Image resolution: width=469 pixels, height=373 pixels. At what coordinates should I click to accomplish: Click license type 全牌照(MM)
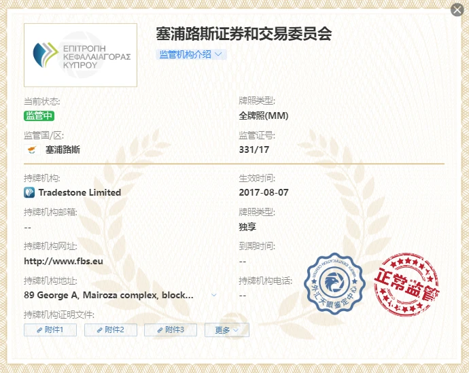(263, 116)
